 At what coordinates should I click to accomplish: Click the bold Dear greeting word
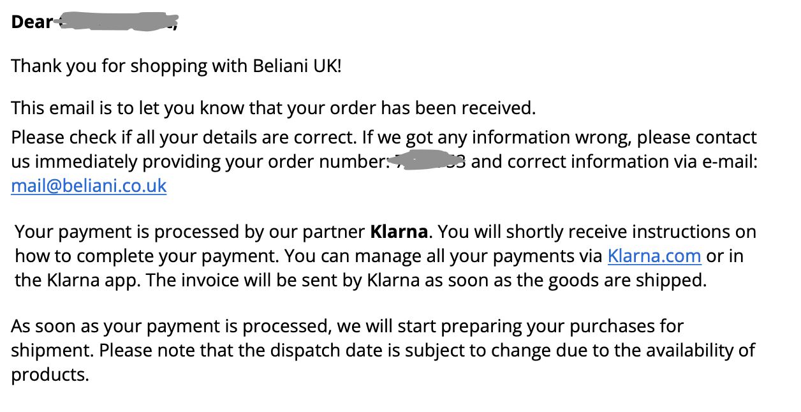pyautogui.click(x=31, y=22)
